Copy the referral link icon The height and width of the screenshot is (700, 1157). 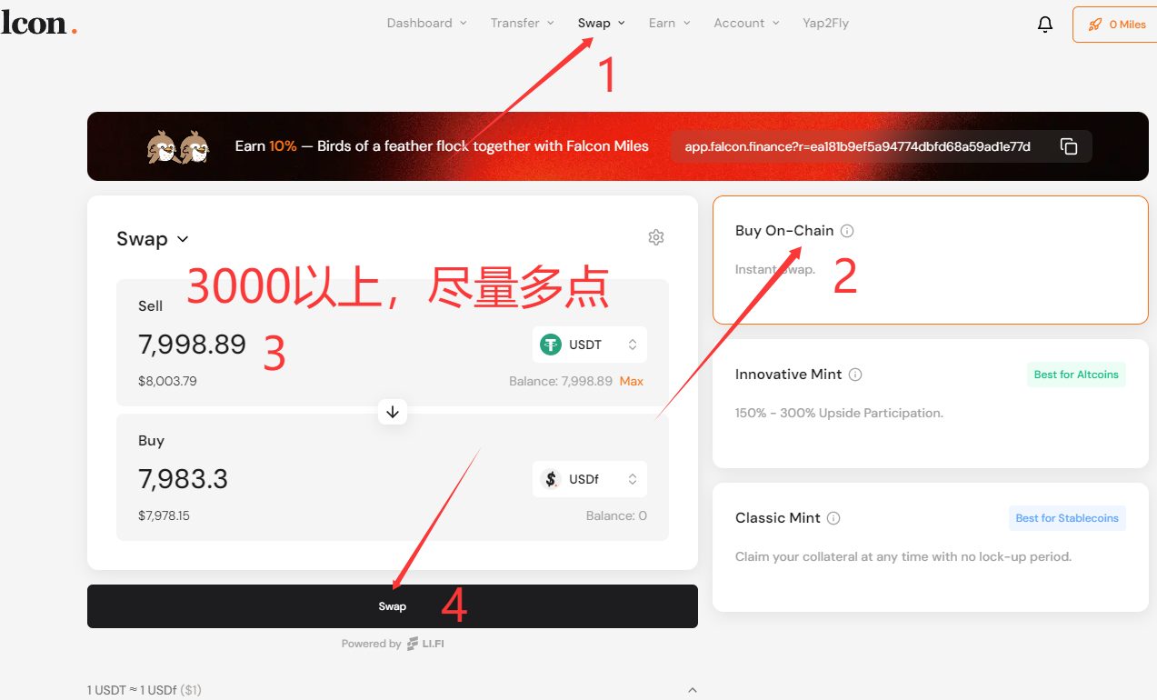(x=1069, y=146)
